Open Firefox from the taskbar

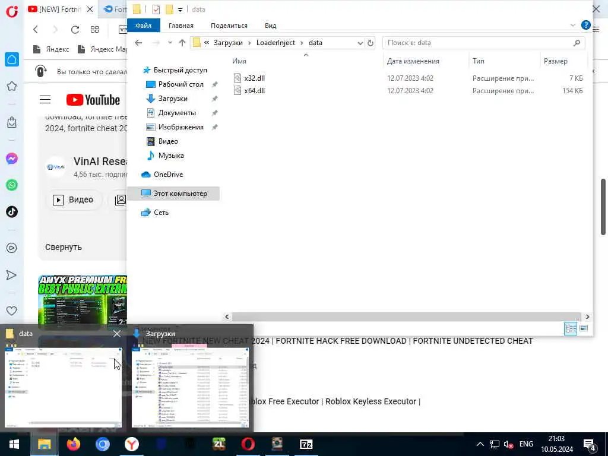73,444
